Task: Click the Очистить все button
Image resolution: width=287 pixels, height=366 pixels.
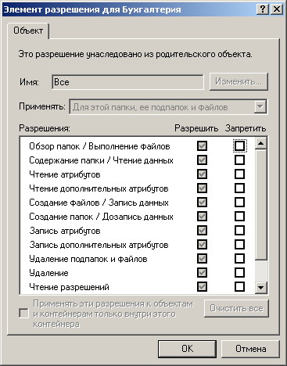Action: (x=236, y=308)
